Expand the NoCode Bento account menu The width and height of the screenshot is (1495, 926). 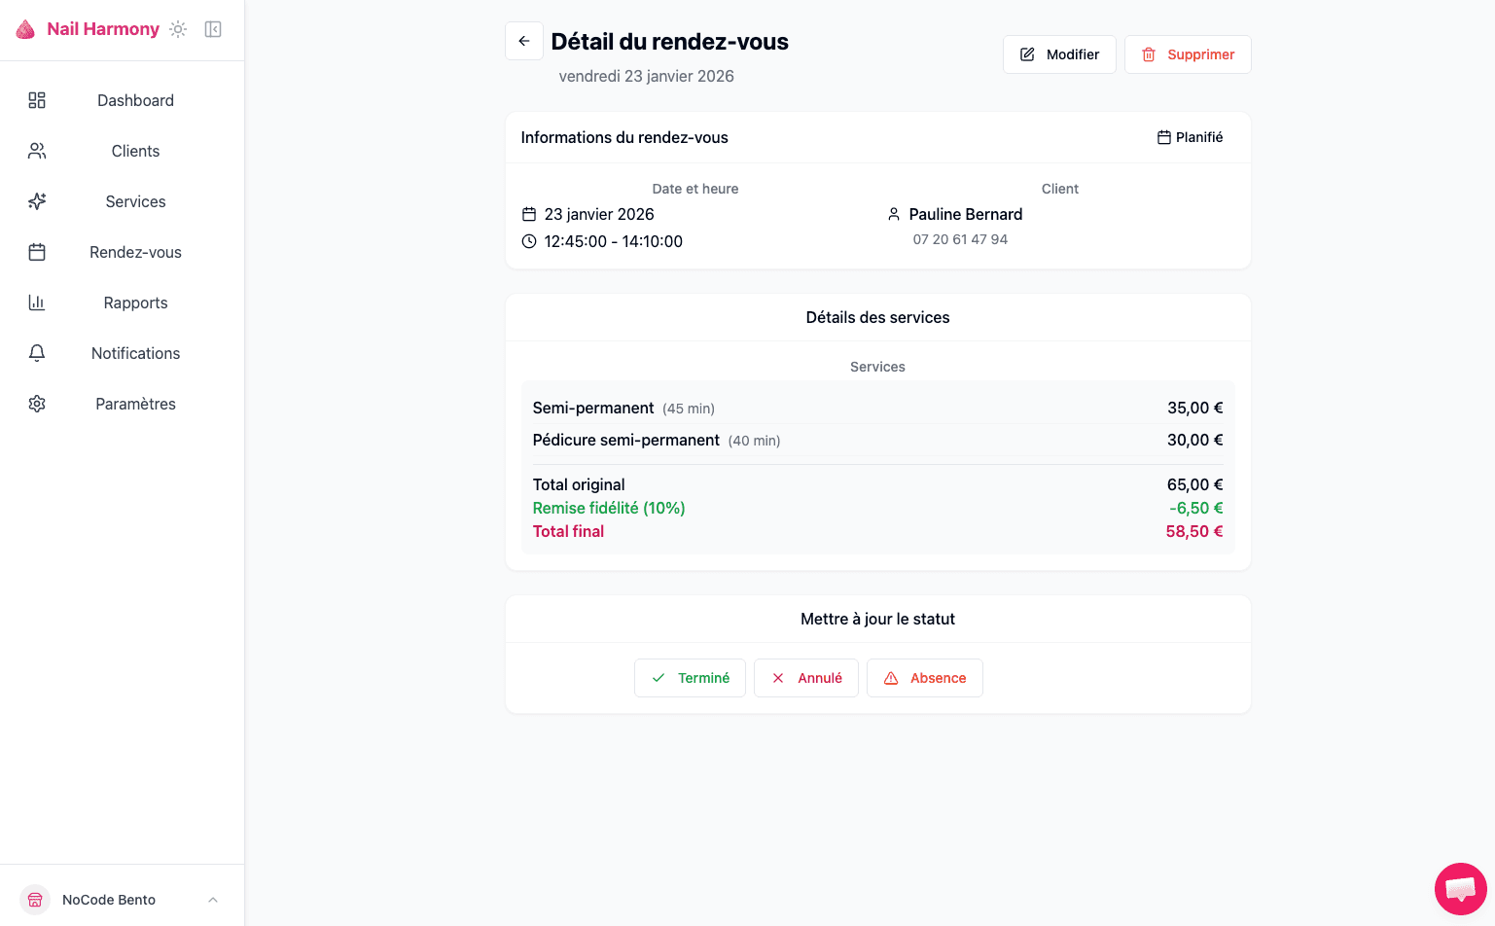pyautogui.click(x=213, y=900)
